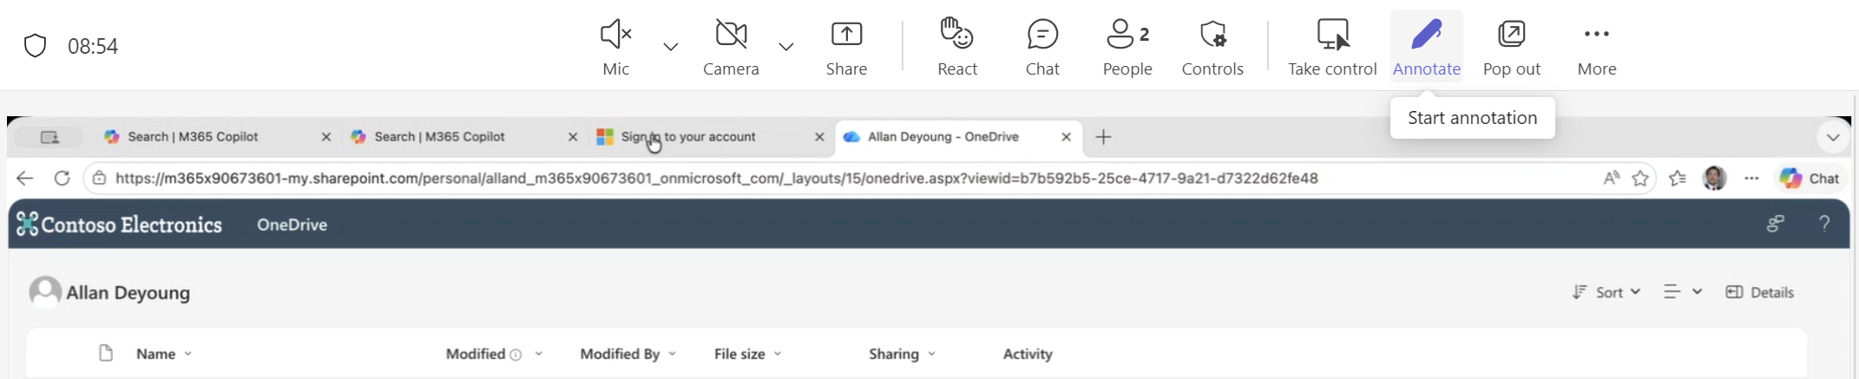Switch to first Search | M365 Copilot tab
Screen dimensions: 1859x379
point(193,137)
